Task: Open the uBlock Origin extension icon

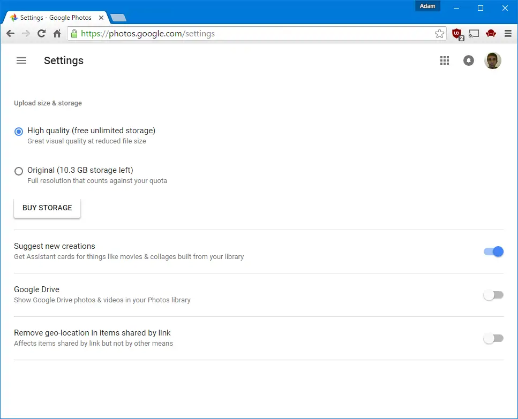Action: click(x=457, y=34)
